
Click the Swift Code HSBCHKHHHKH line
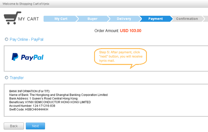tap(29, 110)
